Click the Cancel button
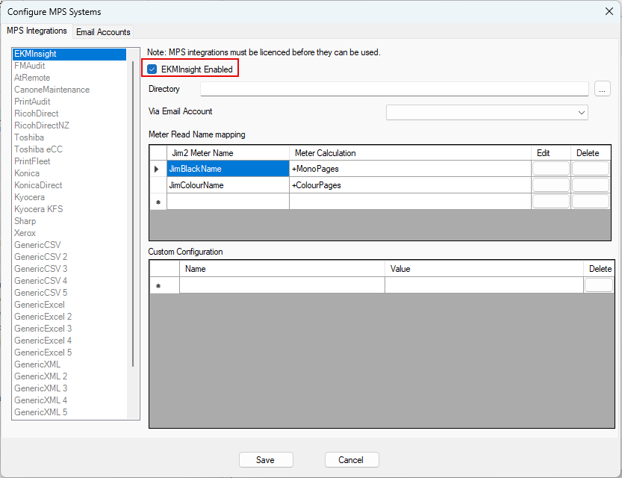This screenshot has width=622, height=478. click(352, 460)
